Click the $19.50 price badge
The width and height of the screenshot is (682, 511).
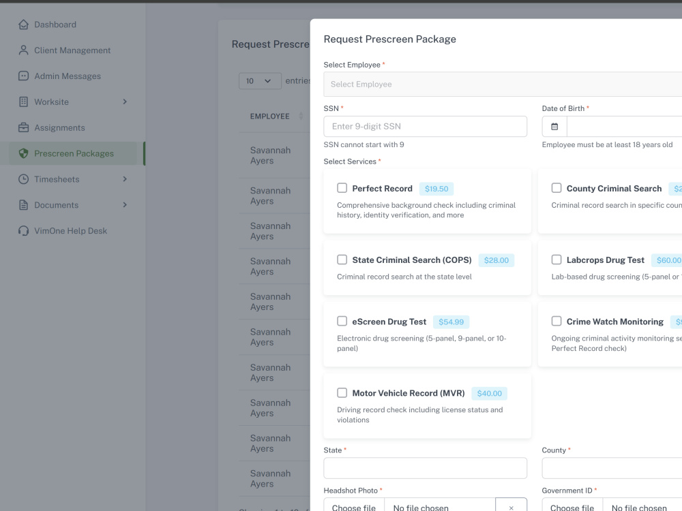436,189
